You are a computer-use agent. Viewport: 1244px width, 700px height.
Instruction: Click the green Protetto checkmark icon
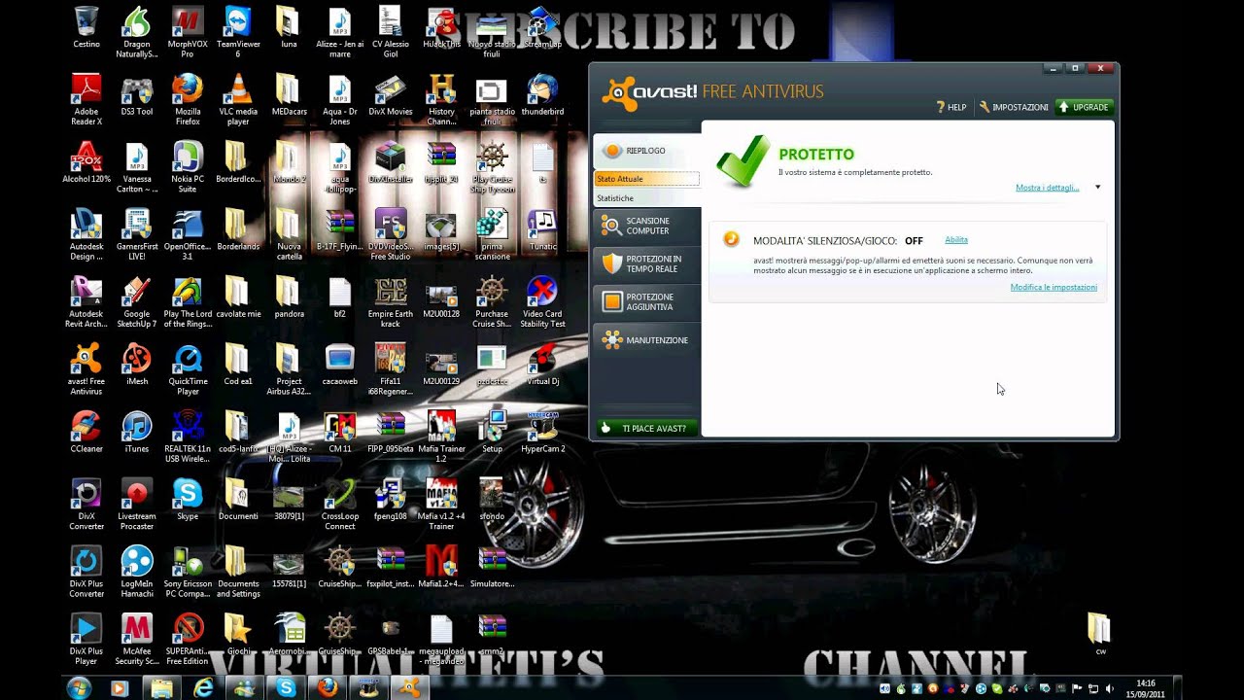point(743,161)
